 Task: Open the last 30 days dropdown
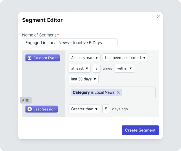click(x=84, y=79)
